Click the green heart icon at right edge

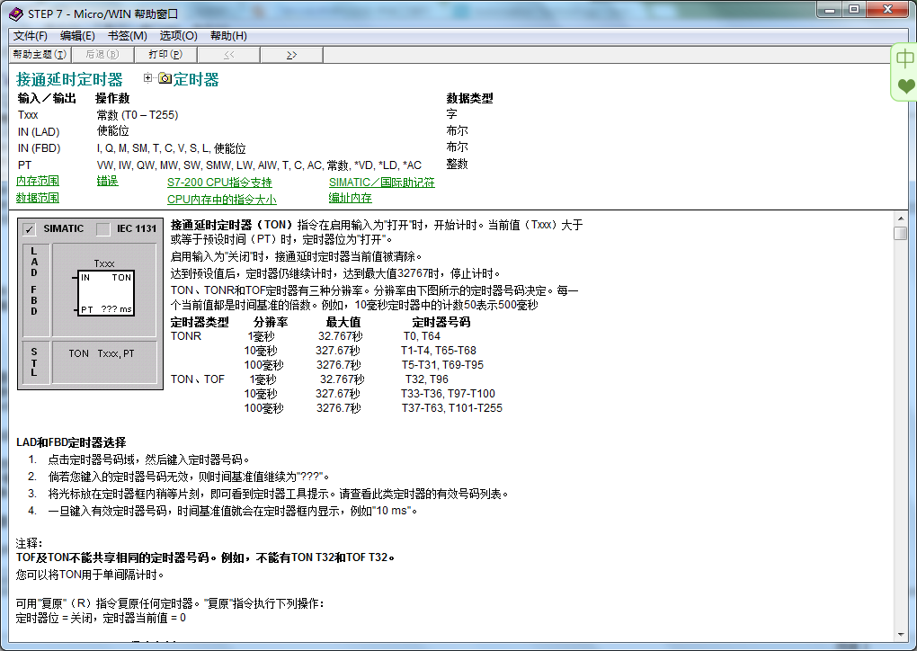pyautogui.click(x=905, y=87)
